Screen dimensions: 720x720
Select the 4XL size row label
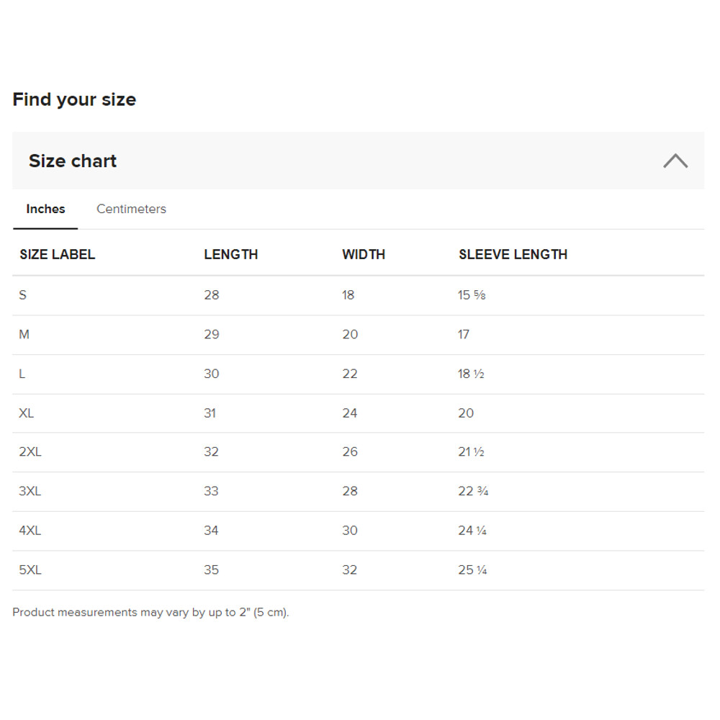coord(30,531)
